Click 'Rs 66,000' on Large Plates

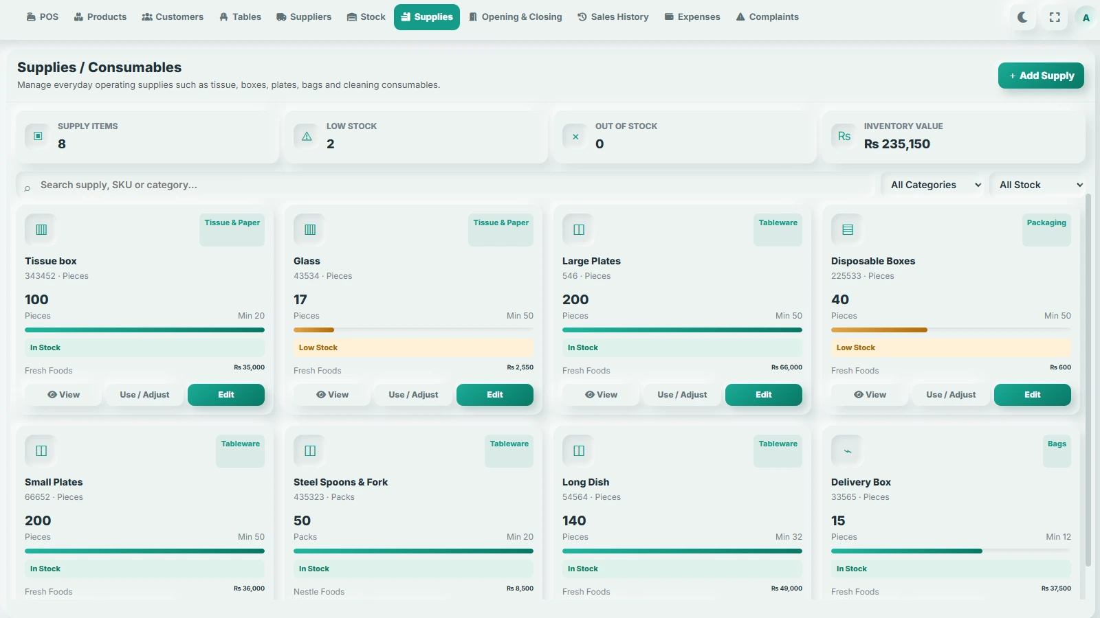786,367
